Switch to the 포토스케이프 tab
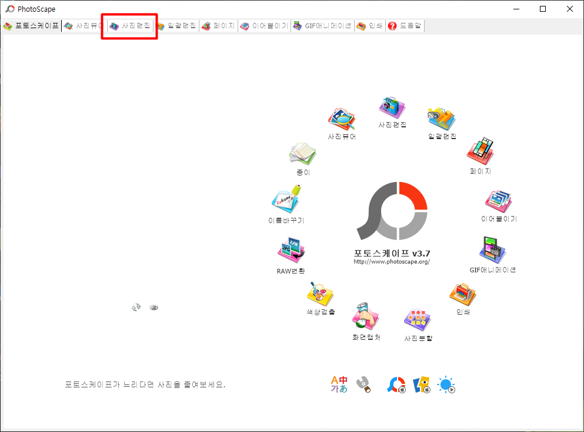 coord(31,26)
